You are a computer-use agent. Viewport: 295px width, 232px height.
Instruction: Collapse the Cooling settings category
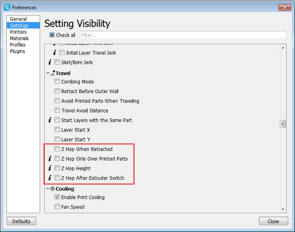tap(48, 189)
